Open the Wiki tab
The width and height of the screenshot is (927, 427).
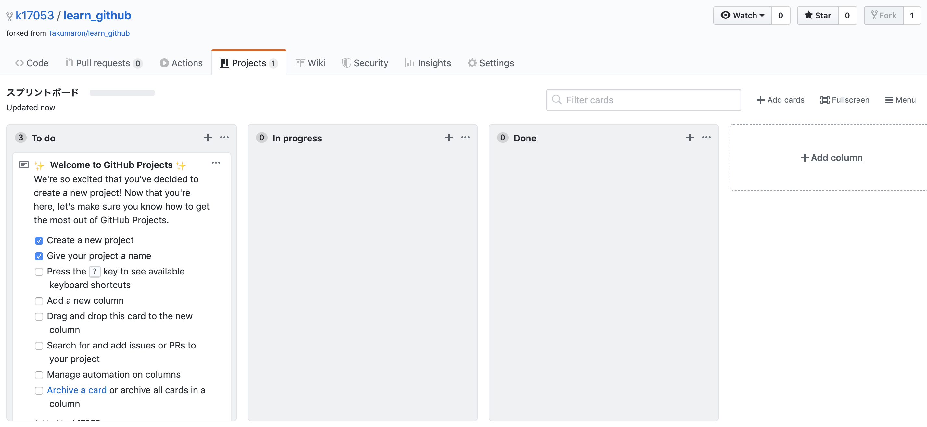(310, 63)
